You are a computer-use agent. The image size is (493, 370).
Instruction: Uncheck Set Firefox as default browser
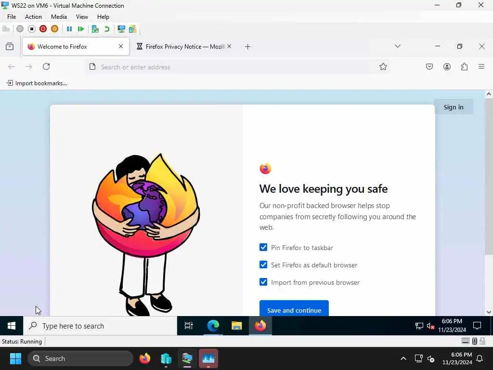click(x=263, y=264)
